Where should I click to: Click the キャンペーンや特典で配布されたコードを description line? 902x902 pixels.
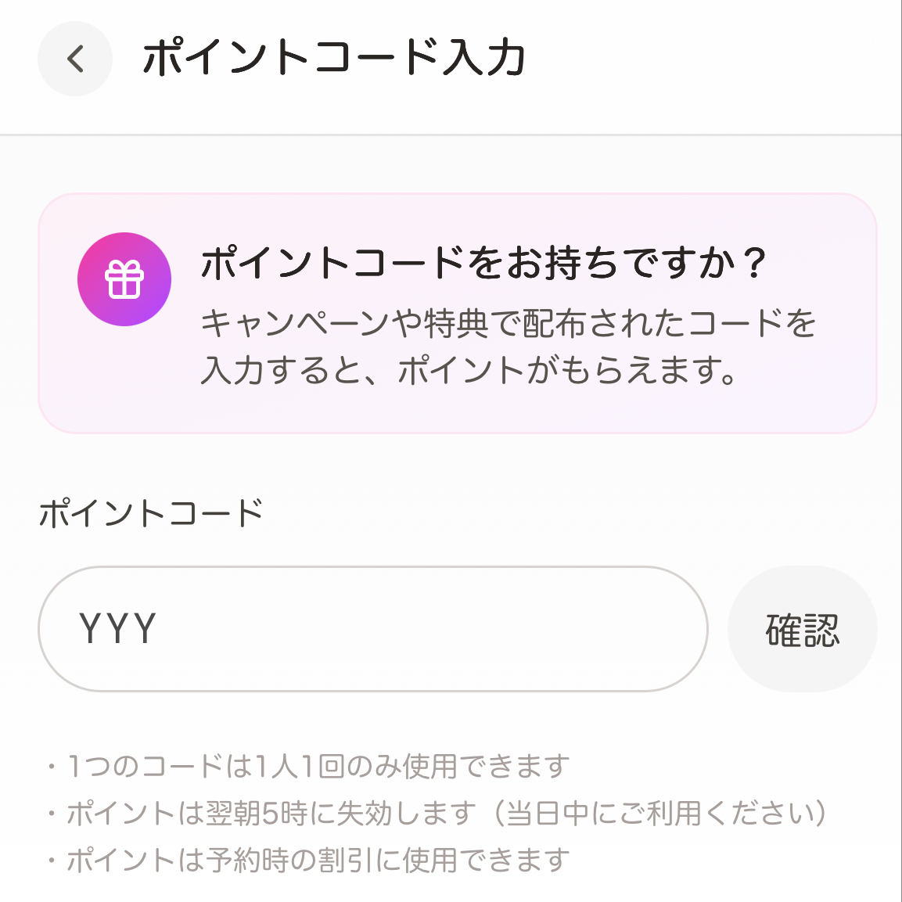[x=508, y=323]
